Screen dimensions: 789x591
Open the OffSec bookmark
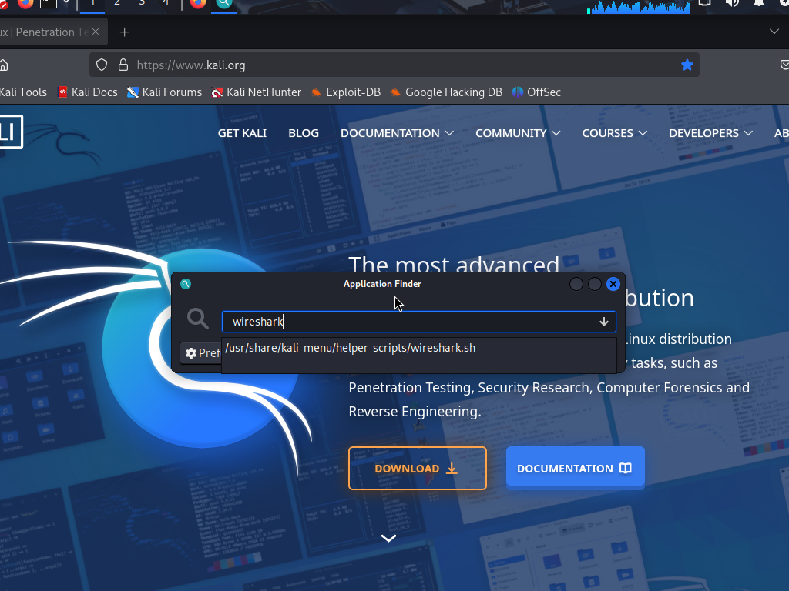pyautogui.click(x=536, y=92)
